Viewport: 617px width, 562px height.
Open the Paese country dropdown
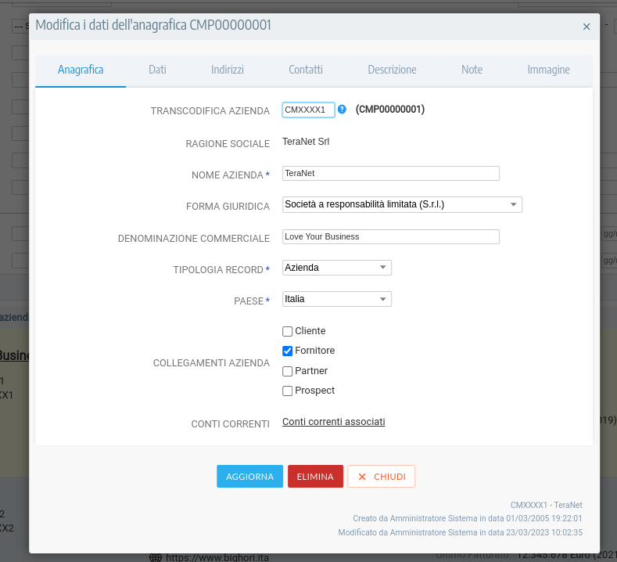(336, 299)
